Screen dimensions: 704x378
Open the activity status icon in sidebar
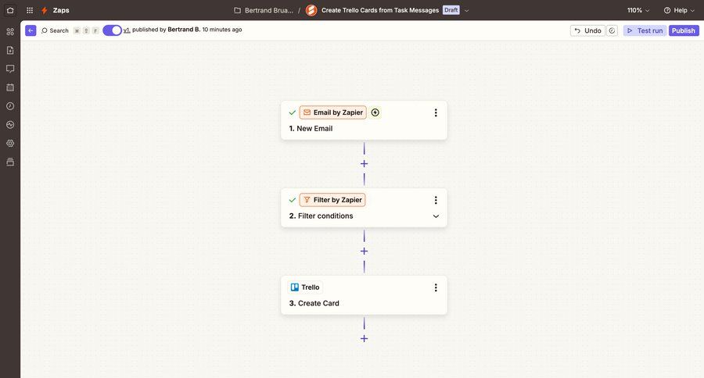[10, 125]
